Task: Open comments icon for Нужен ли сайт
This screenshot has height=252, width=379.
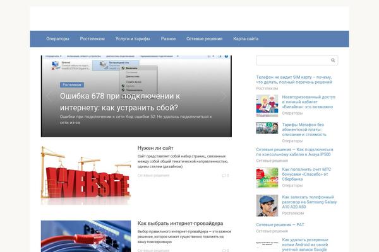Action: coord(226,175)
